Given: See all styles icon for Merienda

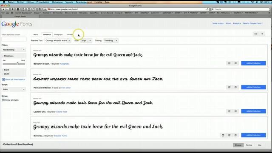Looking at the screenshot, I should [x=223, y=135].
